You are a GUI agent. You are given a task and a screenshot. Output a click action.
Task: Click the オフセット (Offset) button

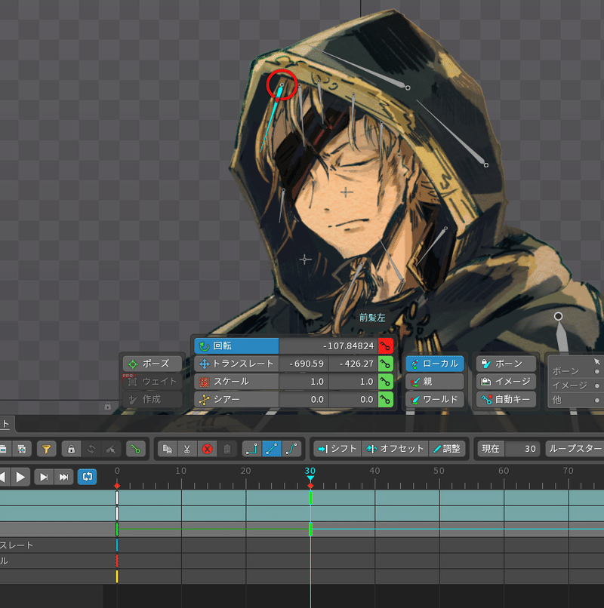click(395, 449)
